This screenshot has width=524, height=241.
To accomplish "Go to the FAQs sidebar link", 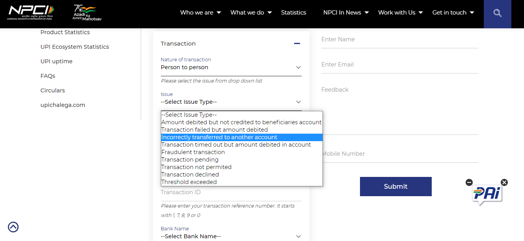I will pos(48,76).
